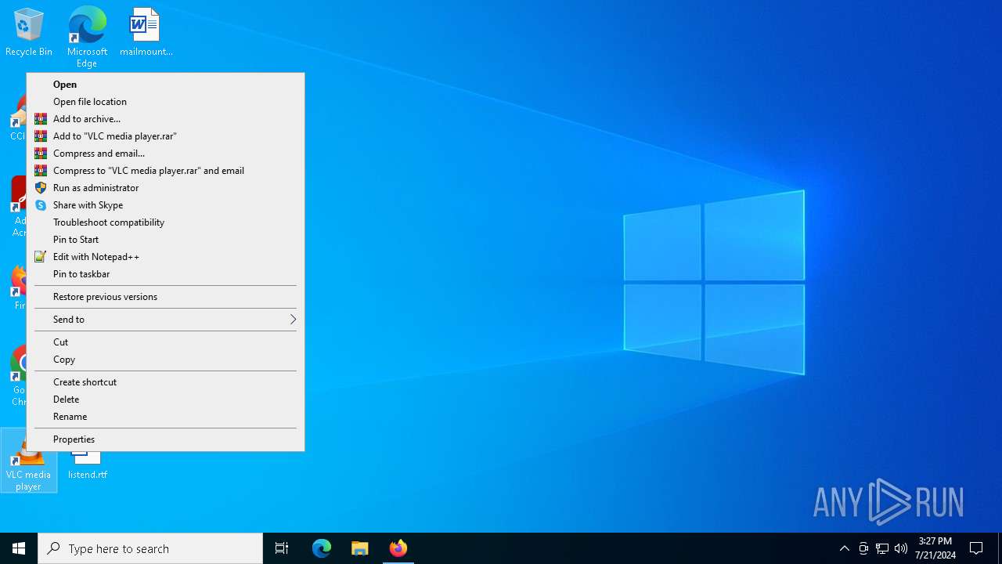Viewport: 1002px width, 564px height.
Task: Select Restore previous versions
Action: (165, 297)
